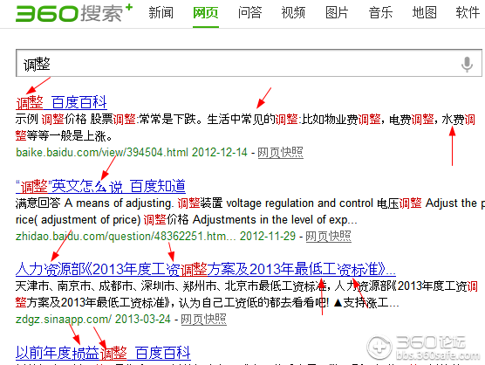Go to the 图片 tab
485x365 pixels.
point(337,13)
